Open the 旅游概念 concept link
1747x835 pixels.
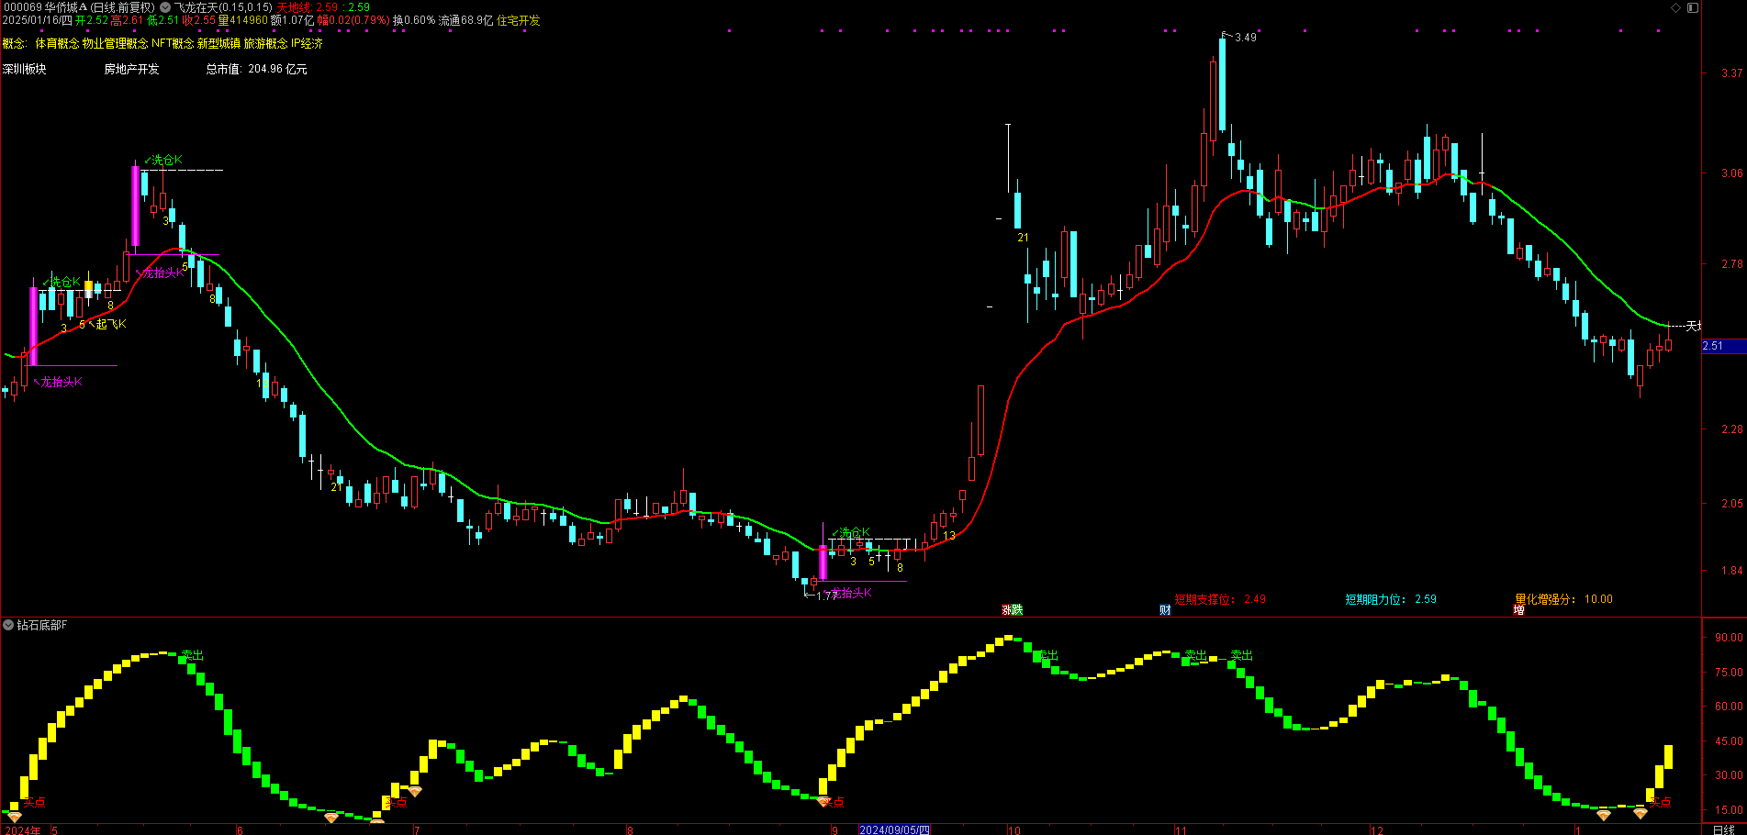point(265,43)
